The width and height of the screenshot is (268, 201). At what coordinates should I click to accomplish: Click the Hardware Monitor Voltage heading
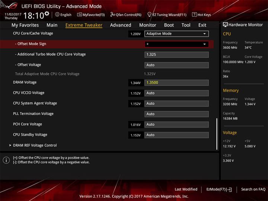click(230, 133)
